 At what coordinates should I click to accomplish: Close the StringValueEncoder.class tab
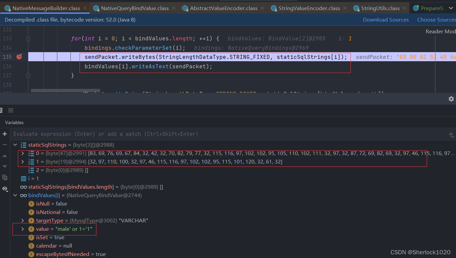(x=344, y=8)
